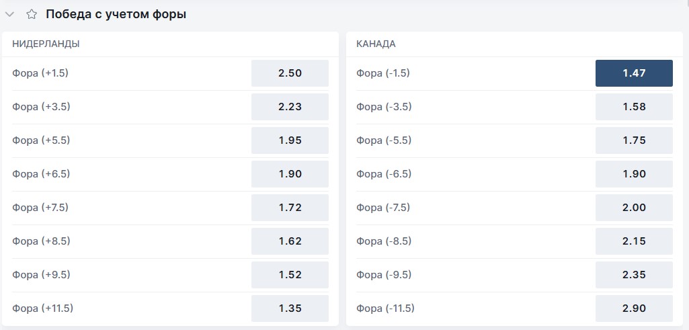
Task: Click the КАНАДА column header
Action: (376, 44)
